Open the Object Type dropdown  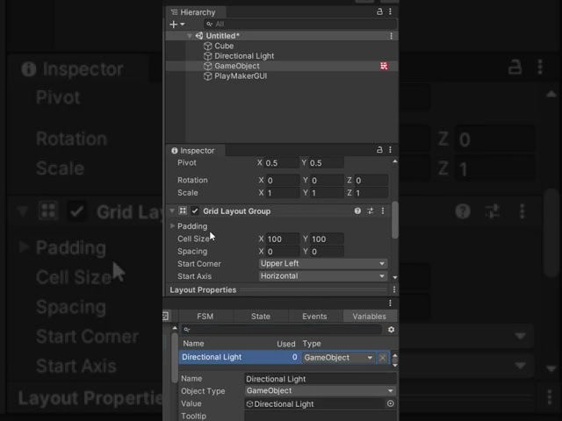(321, 390)
